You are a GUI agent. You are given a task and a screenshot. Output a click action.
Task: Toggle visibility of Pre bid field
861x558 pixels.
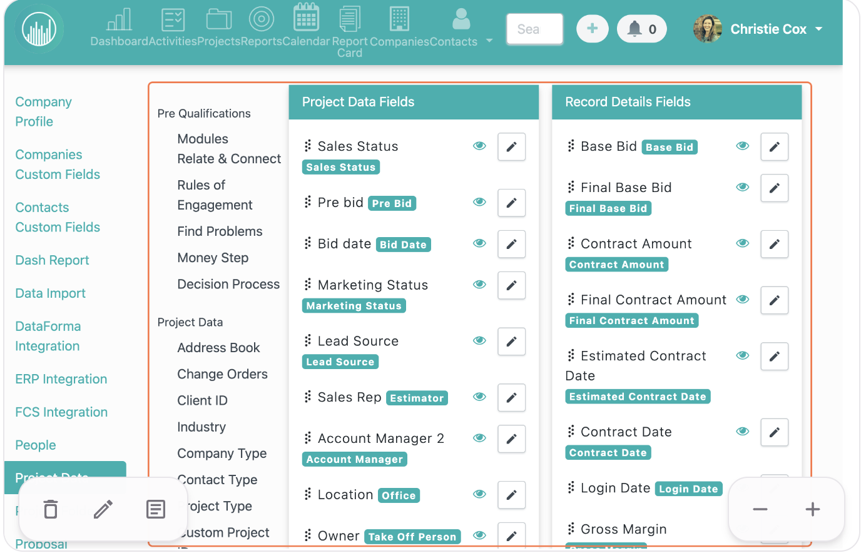(x=479, y=202)
